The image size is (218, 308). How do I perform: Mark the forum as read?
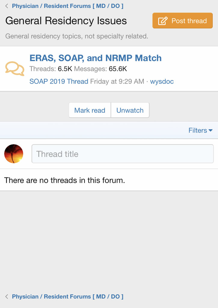pos(90,110)
